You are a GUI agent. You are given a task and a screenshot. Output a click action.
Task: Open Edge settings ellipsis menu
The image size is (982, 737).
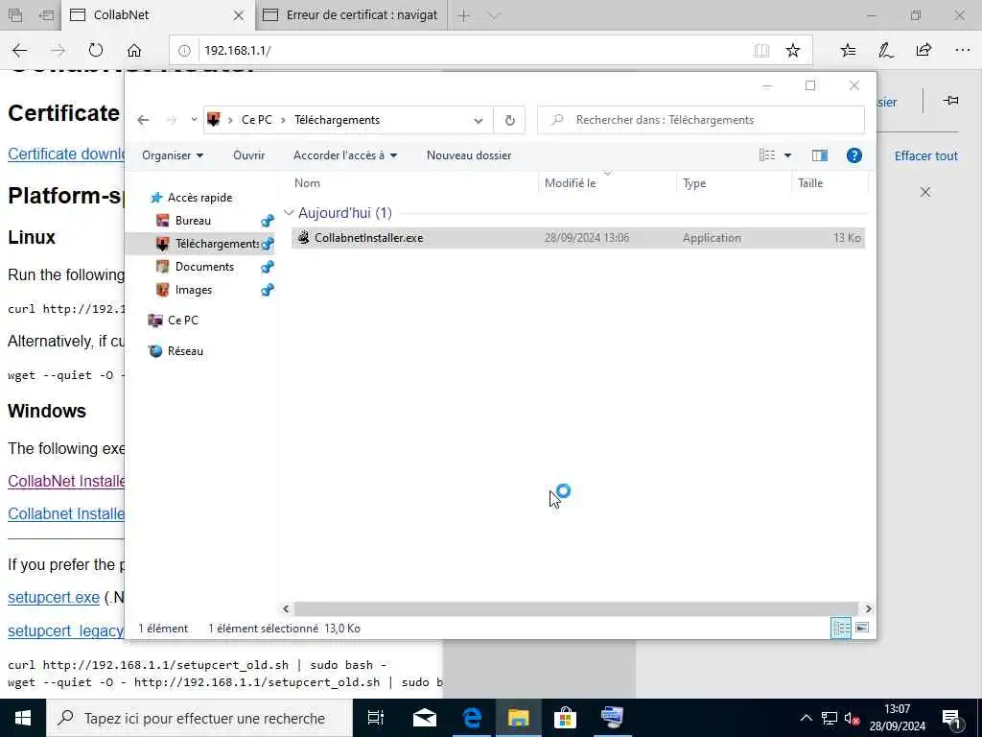(x=963, y=50)
